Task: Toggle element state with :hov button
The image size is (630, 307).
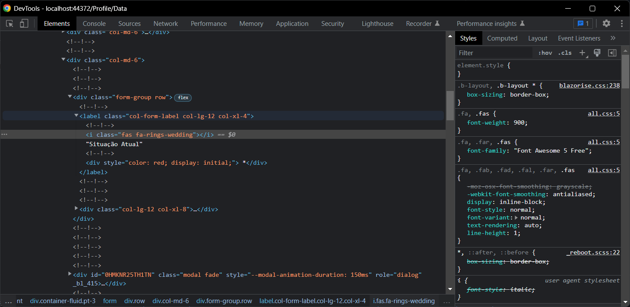Action: [545, 53]
